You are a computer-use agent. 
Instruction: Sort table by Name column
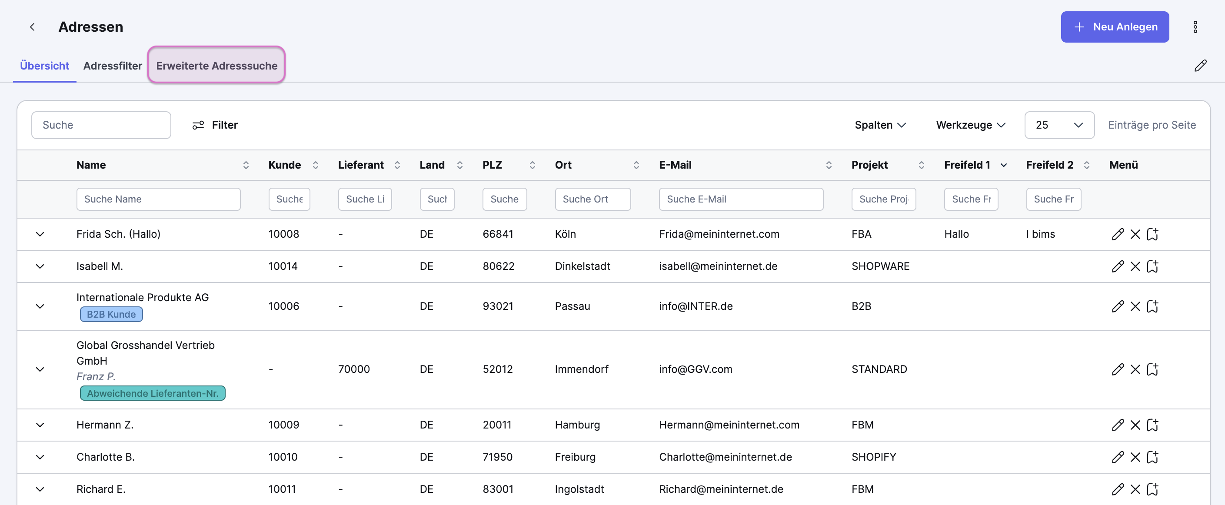[x=245, y=165]
